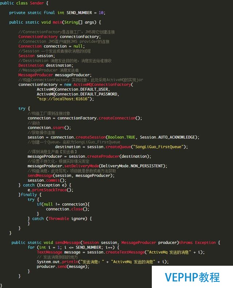
Task: Click "String[] args" parameter in main
Action: (x=80, y=22)
